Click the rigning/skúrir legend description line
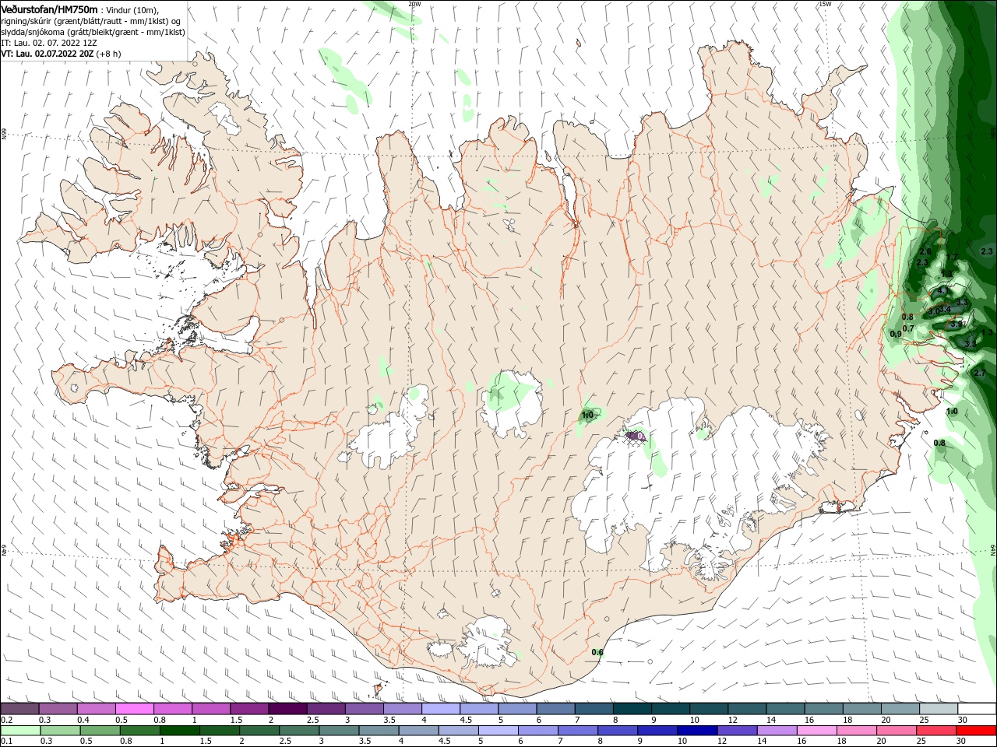 point(90,21)
